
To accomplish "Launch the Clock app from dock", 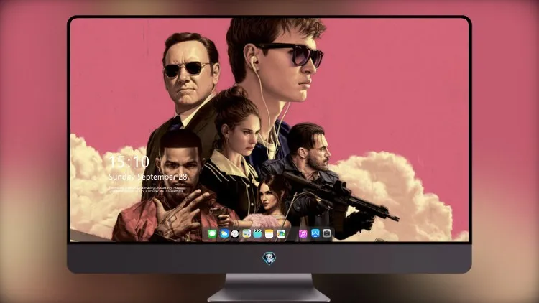I will point(235,234).
